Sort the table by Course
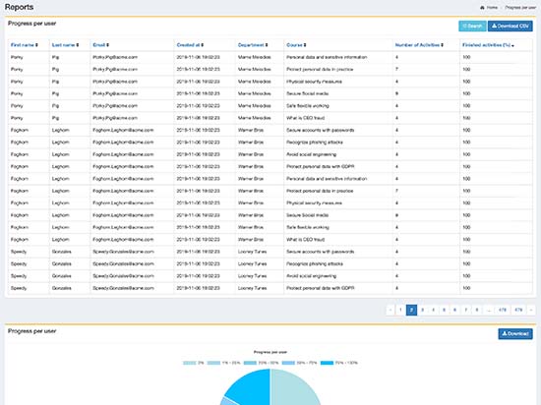541x405 pixels. (x=296, y=45)
